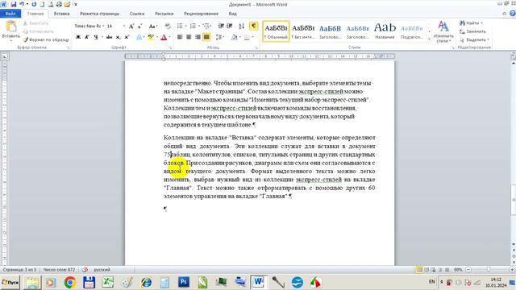Click the multilevel list icon
This screenshot has width=516, height=290.
click(206, 26)
